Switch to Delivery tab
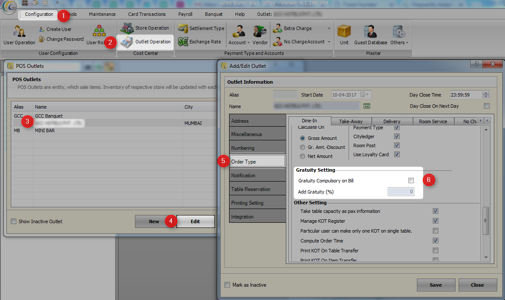The width and height of the screenshot is (505, 300). 392,121
